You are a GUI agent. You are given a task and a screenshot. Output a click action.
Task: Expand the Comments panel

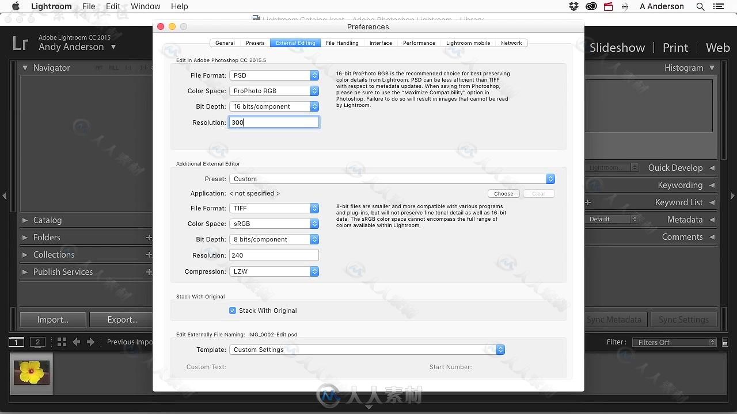click(x=712, y=237)
